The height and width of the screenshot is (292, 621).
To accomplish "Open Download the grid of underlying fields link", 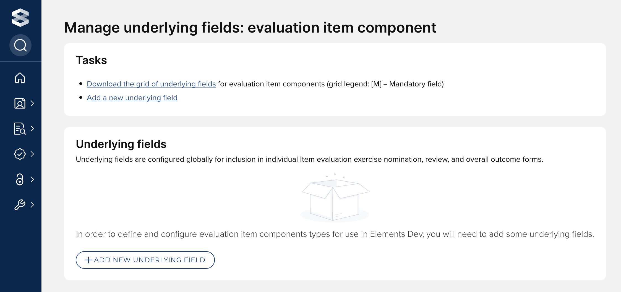I will 151,84.
